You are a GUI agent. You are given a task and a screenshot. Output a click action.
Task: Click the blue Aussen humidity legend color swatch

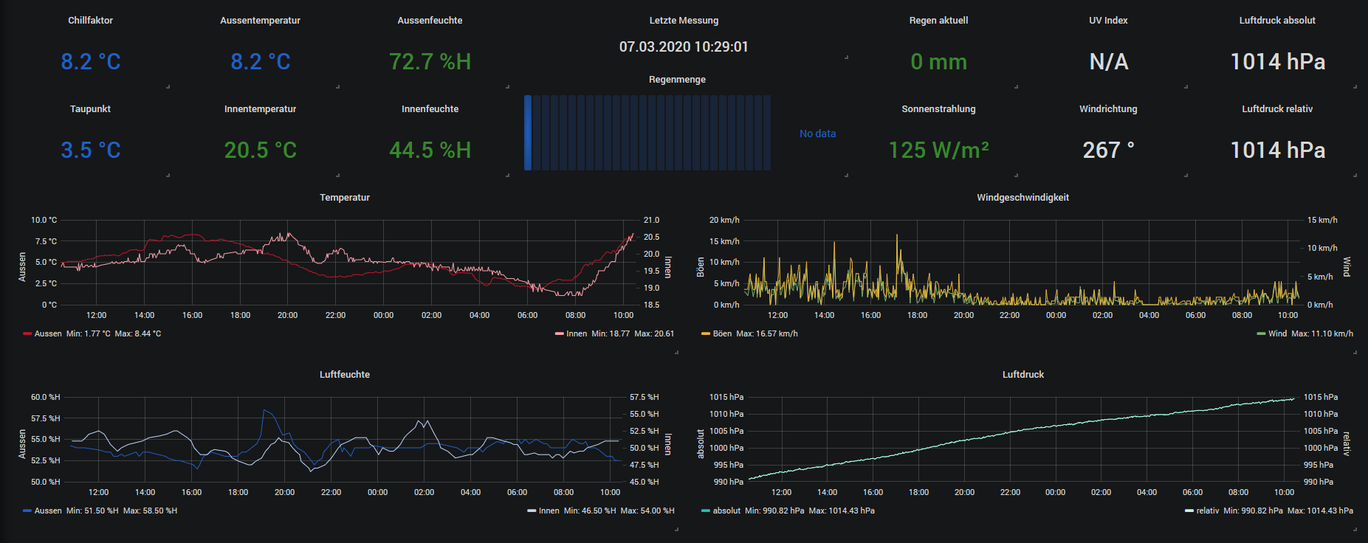[x=27, y=511]
